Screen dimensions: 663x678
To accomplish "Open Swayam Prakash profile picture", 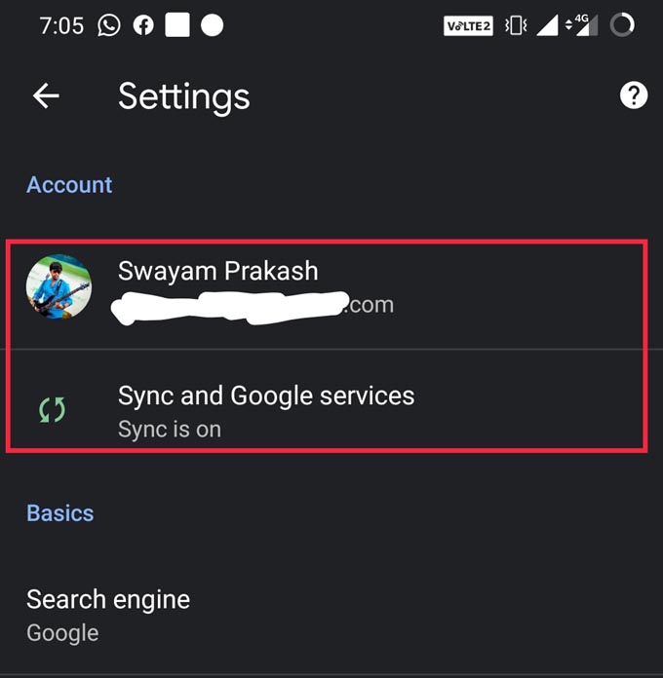I will 58,286.
